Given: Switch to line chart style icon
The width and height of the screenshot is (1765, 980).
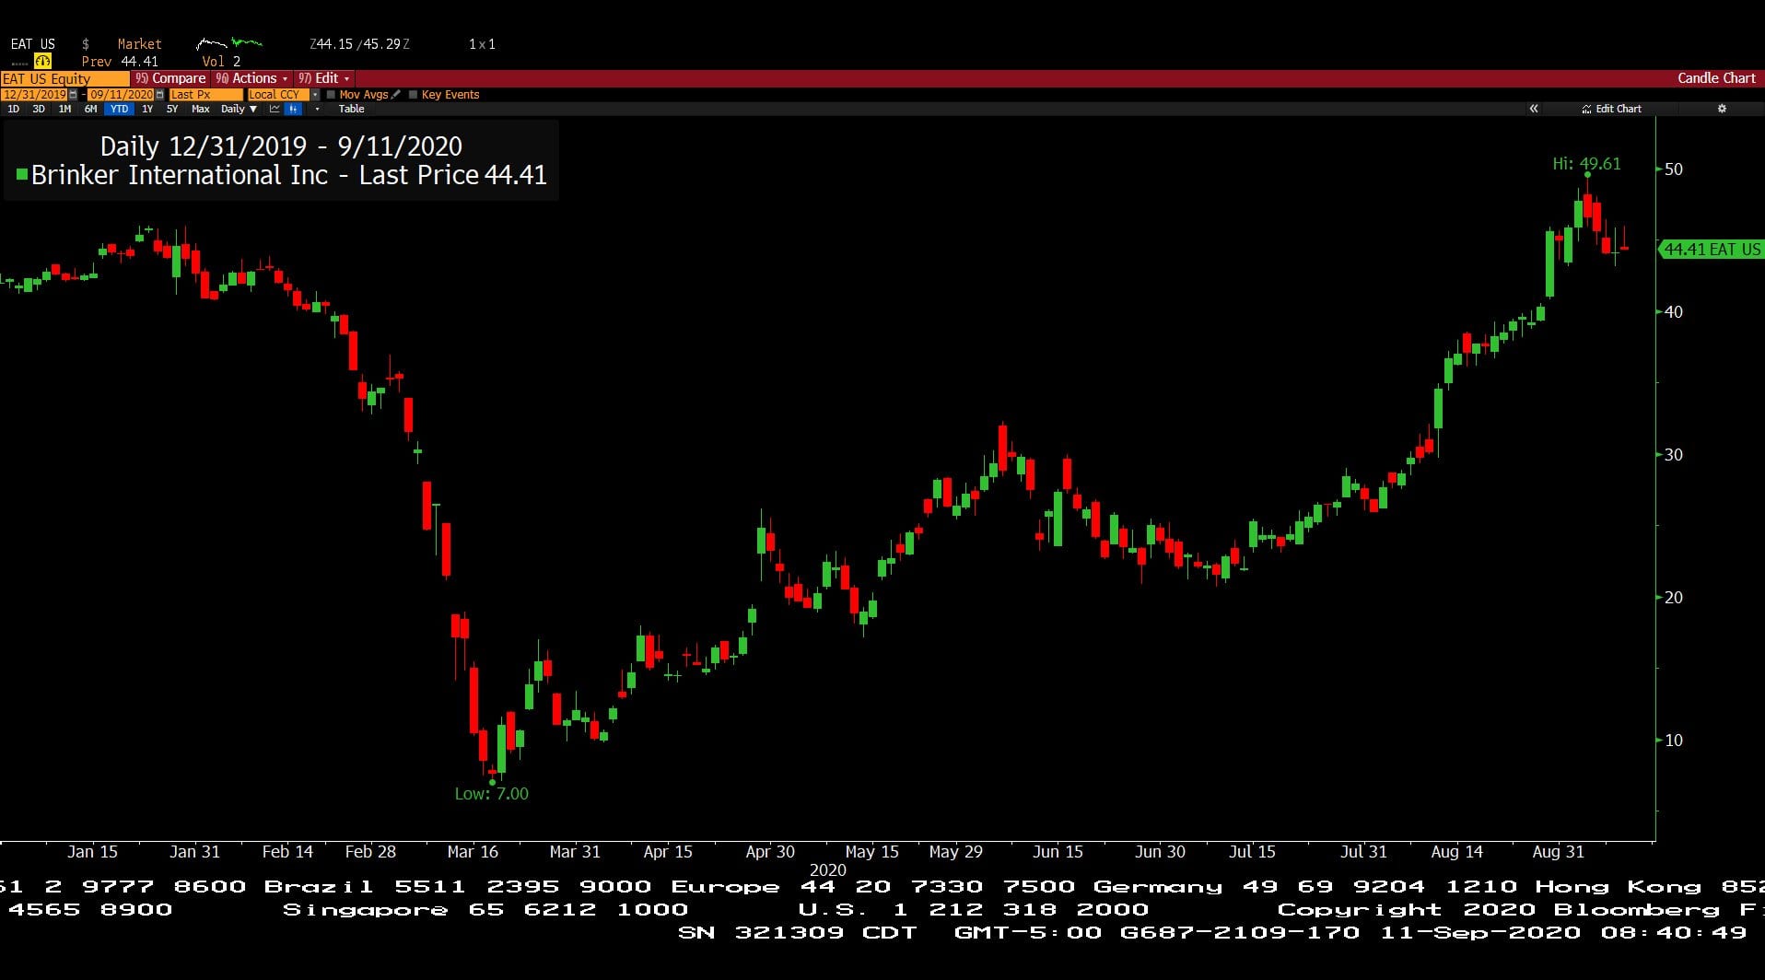Looking at the screenshot, I should (275, 109).
